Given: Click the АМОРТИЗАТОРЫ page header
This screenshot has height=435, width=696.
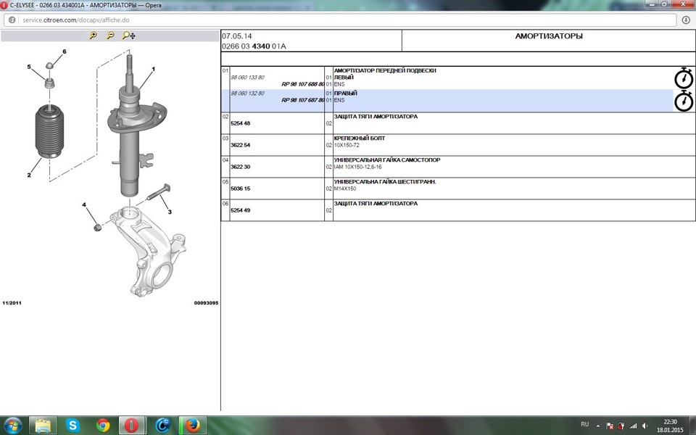Looking at the screenshot, I should tap(549, 36).
